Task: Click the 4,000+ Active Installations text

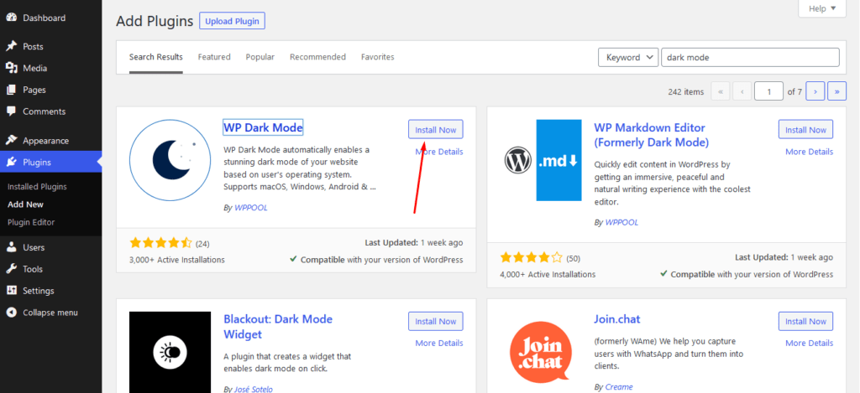Action: [548, 274]
